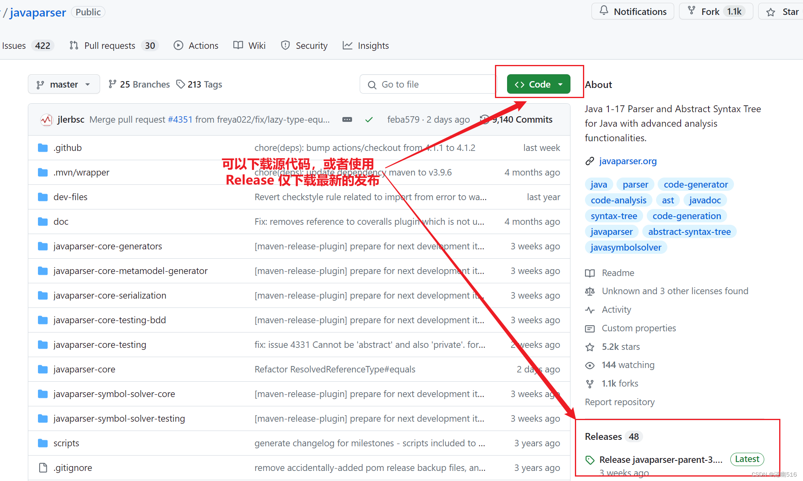This screenshot has height=481, width=803.
Task: Open the Notifications bell icon
Action: click(x=604, y=11)
